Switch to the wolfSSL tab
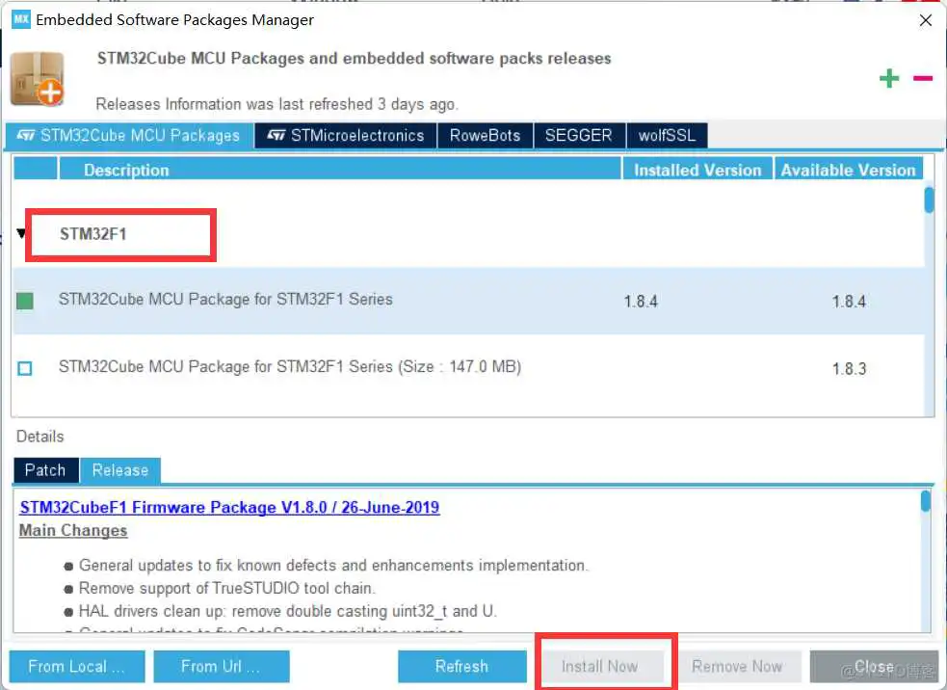Image resolution: width=947 pixels, height=690 pixels. pyautogui.click(x=667, y=135)
